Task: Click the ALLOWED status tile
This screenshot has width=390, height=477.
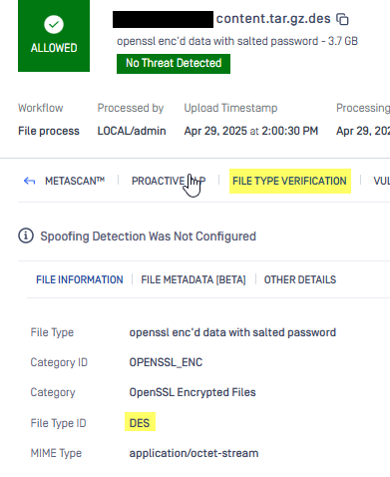Action: [x=54, y=36]
